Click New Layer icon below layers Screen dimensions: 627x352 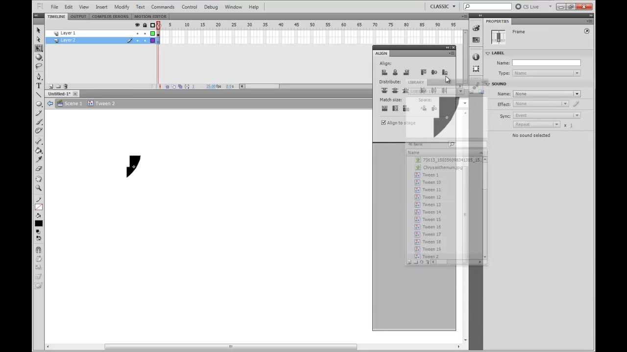click(51, 87)
